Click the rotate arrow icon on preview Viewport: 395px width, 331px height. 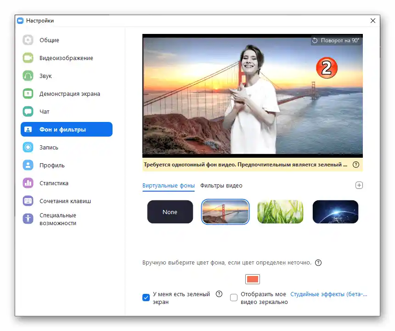(x=315, y=40)
